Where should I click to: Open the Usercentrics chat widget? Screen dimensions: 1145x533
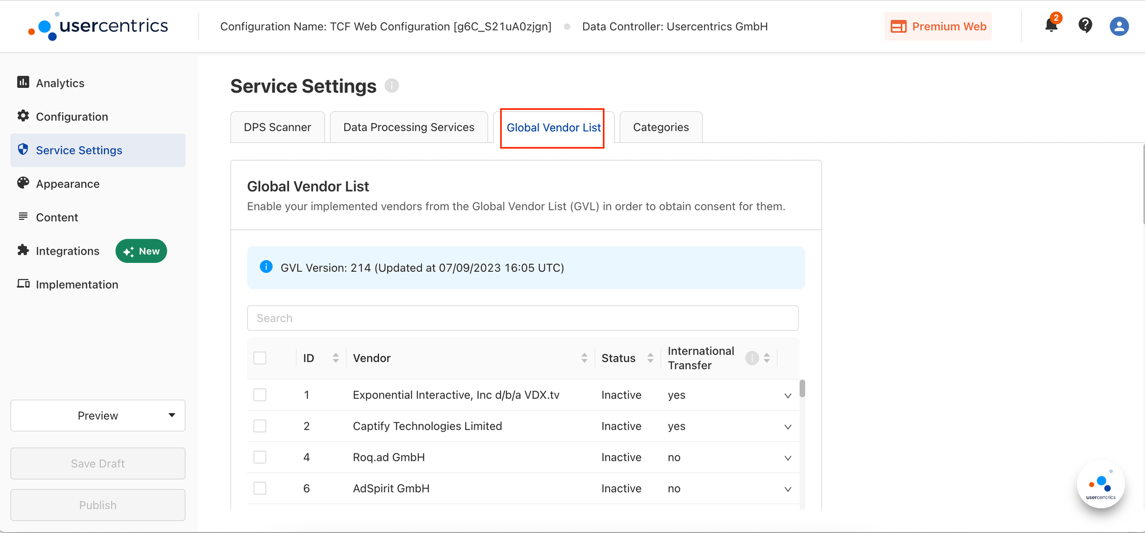point(1101,485)
